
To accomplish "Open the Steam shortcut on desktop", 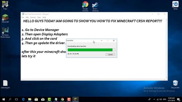I will click(95, 7).
